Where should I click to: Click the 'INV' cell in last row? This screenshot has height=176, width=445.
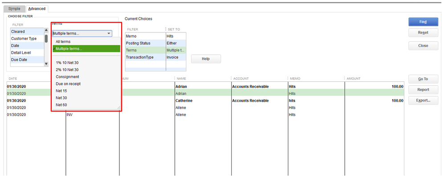pos(69,115)
